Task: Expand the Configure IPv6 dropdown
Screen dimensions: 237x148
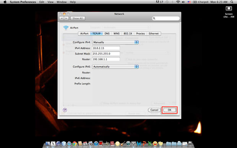Action: [115, 67]
